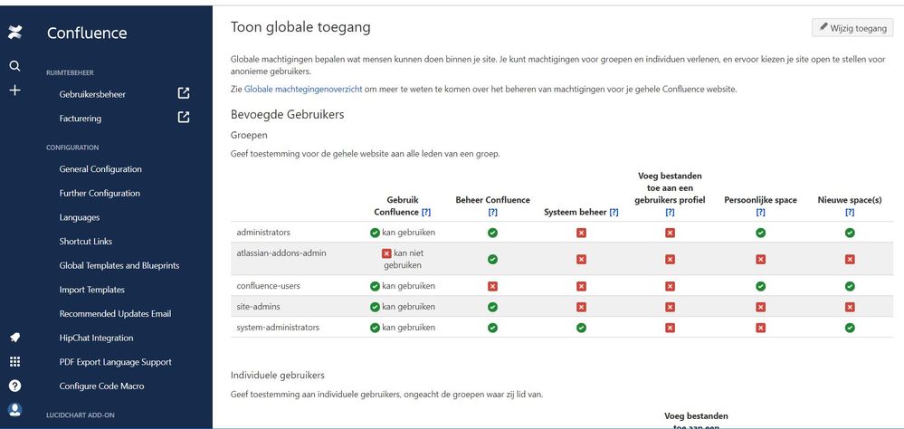Screen dimensions: 904x429
Task: Open the app switcher grid icon
Action: pyautogui.click(x=15, y=361)
